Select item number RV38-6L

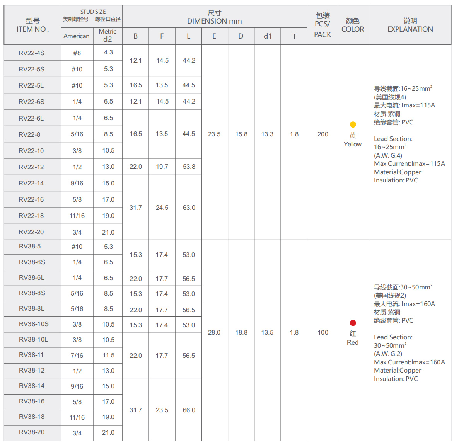32,278
